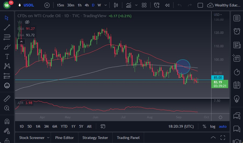Open the ruler measure tool
This screenshot has height=143, width=243.
click(7, 99)
